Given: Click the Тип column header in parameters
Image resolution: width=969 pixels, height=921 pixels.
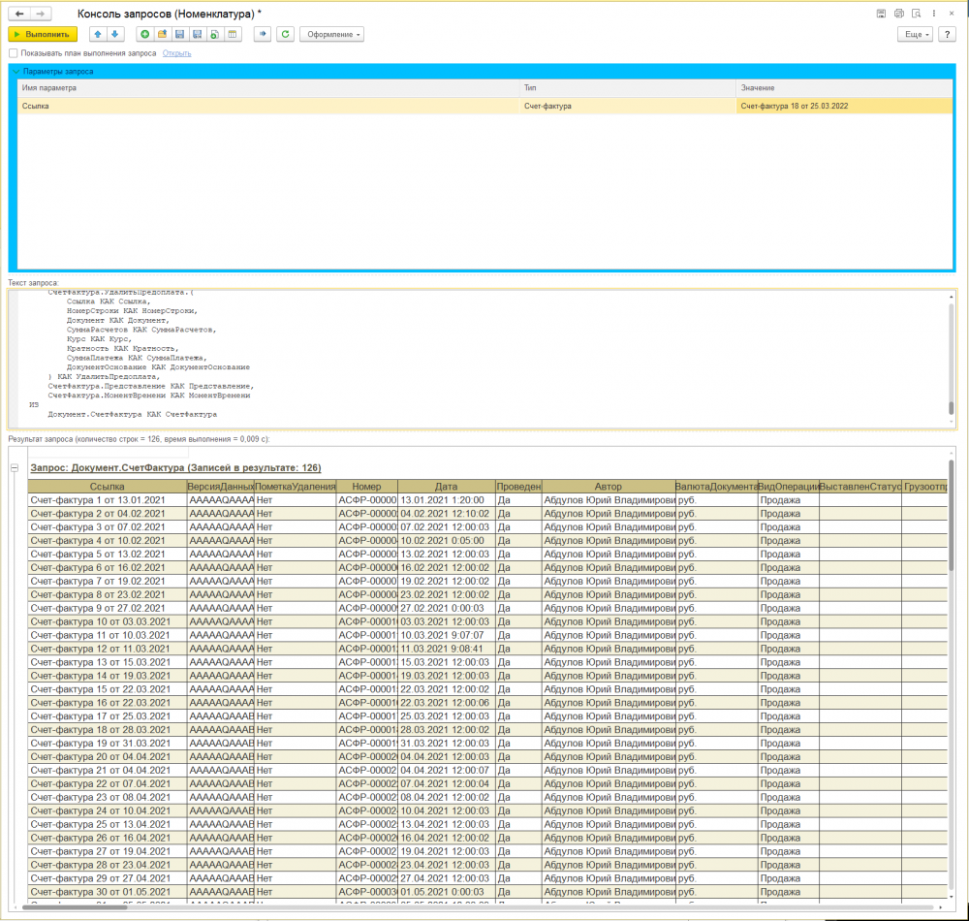Looking at the screenshot, I should pyautogui.click(x=628, y=88).
